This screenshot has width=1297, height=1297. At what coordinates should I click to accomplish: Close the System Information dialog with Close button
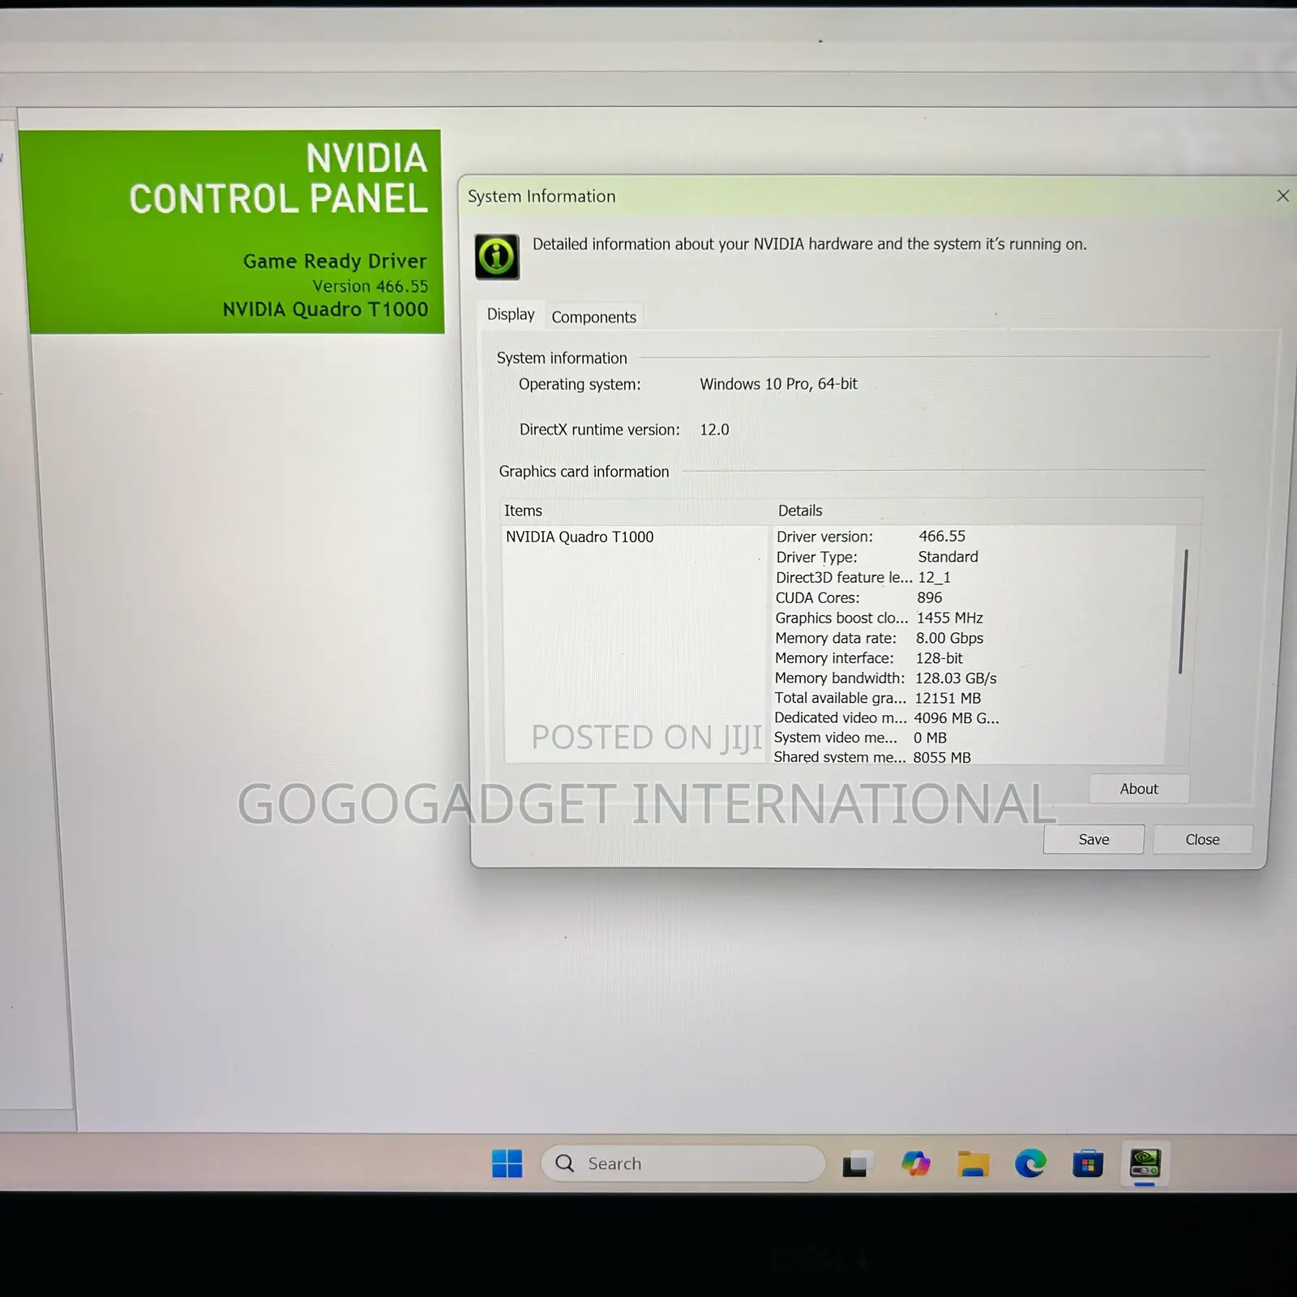click(x=1202, y=840)
